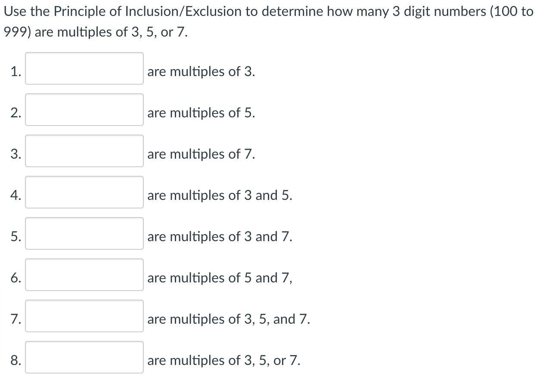This screenshot has height=380, width=546.
Task: Click question number 7 label
Action: coord(16,319)
